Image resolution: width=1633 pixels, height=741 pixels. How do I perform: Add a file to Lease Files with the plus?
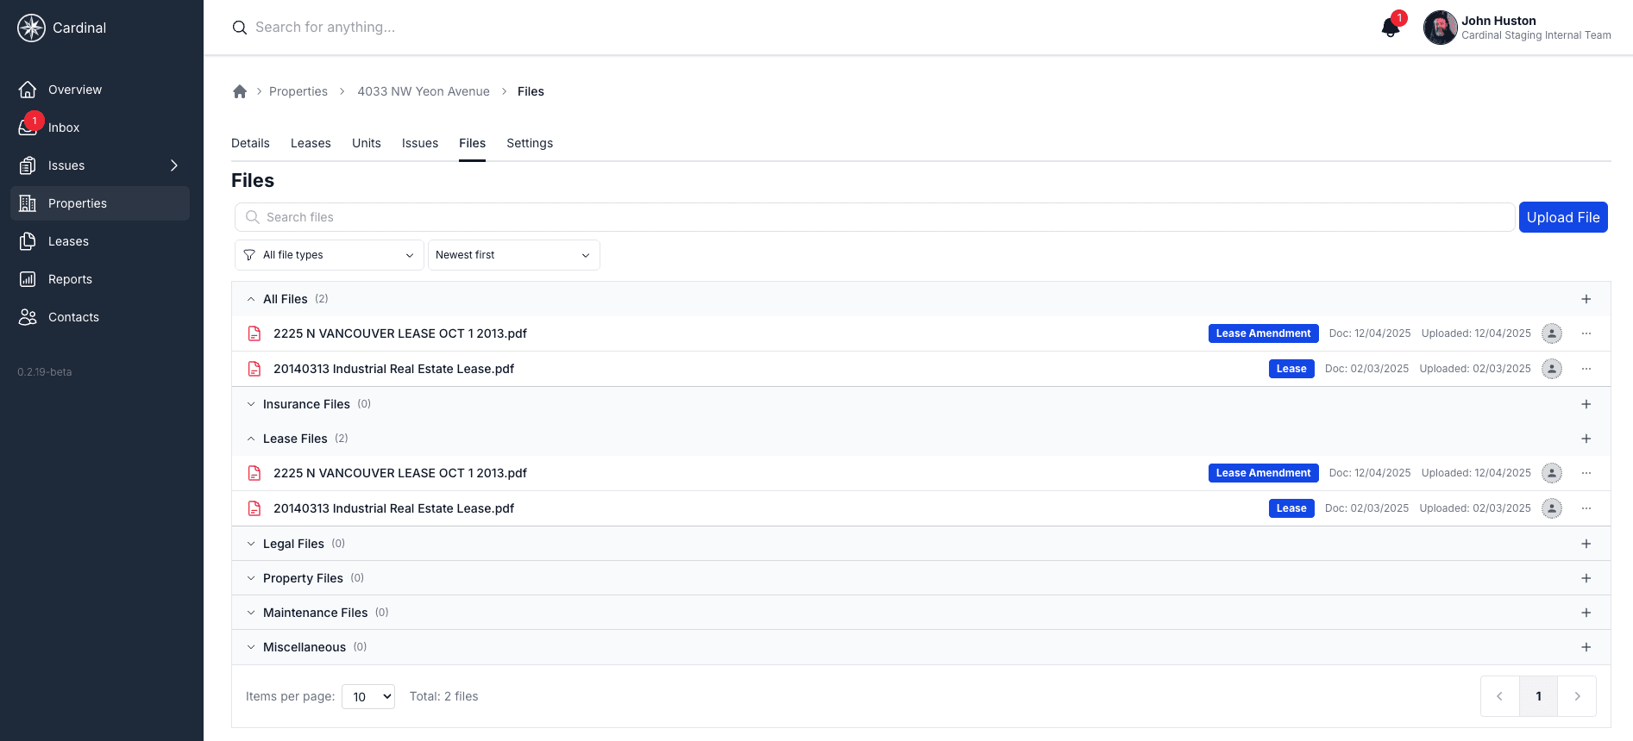click(x=1586, y=439)
